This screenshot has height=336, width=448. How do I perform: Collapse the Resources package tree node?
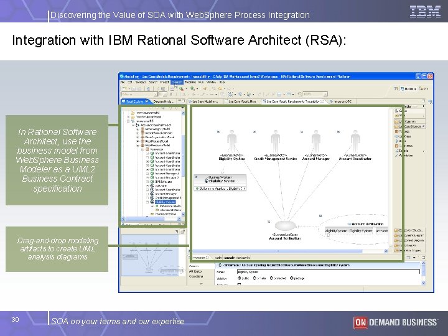tap(142, 149)
